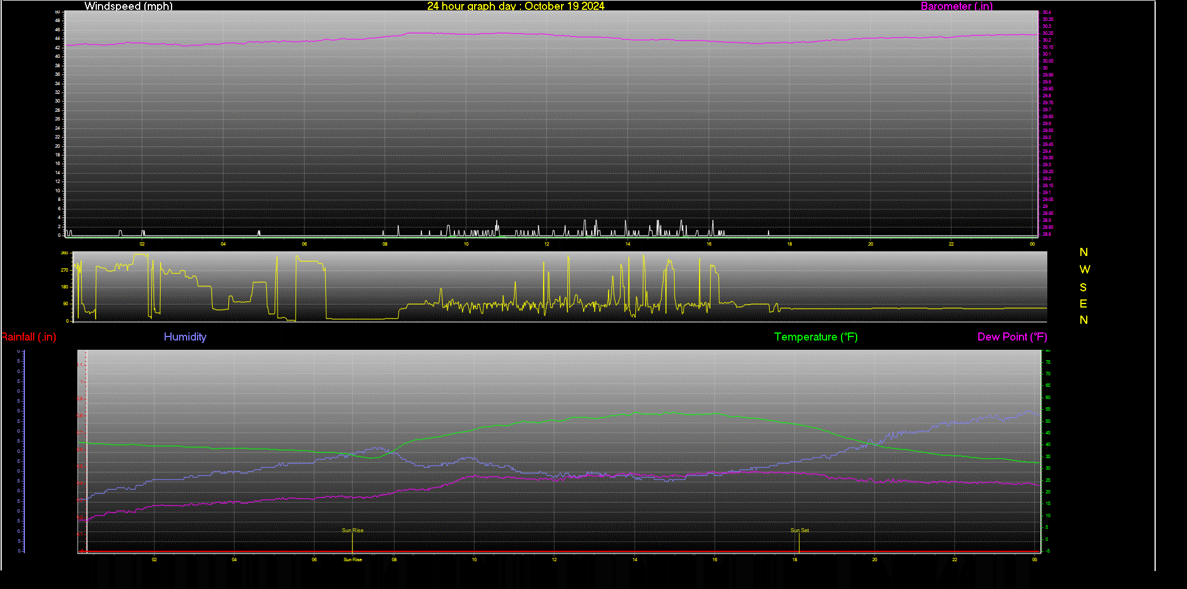This screenshot has height=589, width=1187.
Task: Click the "10" hour label under the temperature graph
Action: [x=474, y=559]
